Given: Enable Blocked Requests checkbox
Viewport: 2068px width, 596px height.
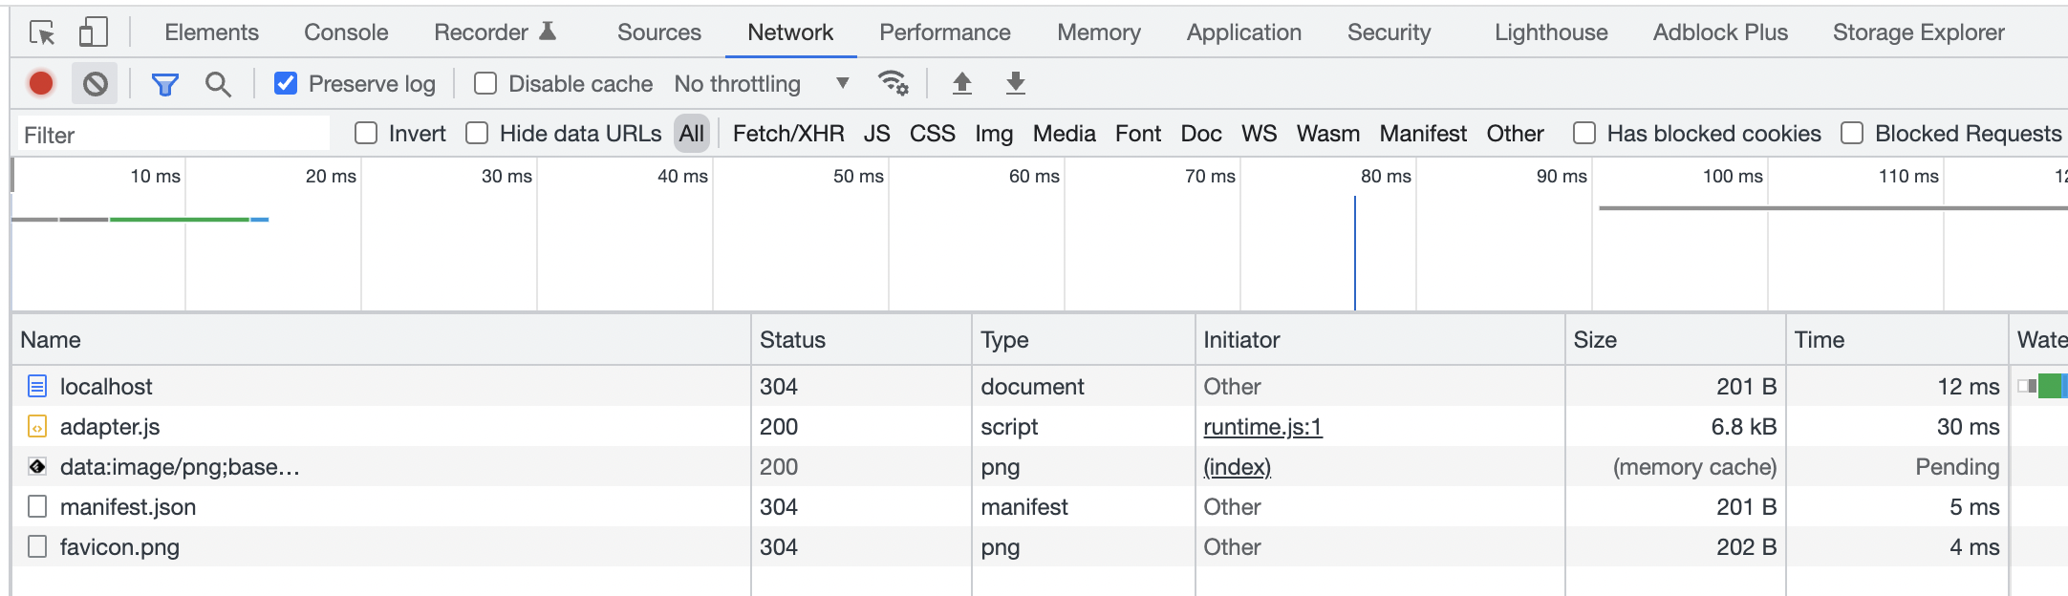Looking at the screenshot, I should 1852,133.
